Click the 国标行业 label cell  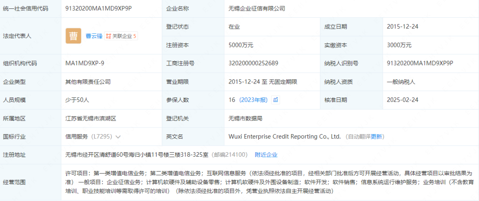point(31,137)
